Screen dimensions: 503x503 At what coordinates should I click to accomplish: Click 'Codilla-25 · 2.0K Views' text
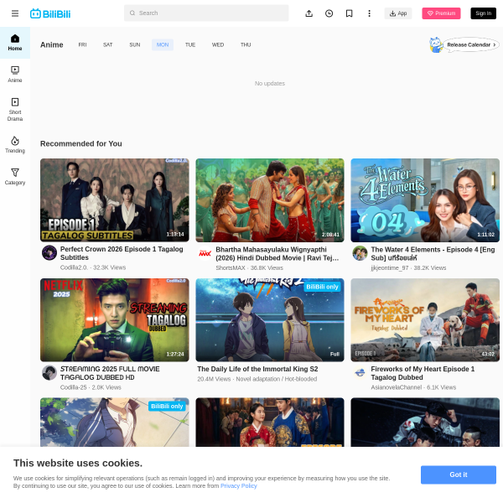91,387
